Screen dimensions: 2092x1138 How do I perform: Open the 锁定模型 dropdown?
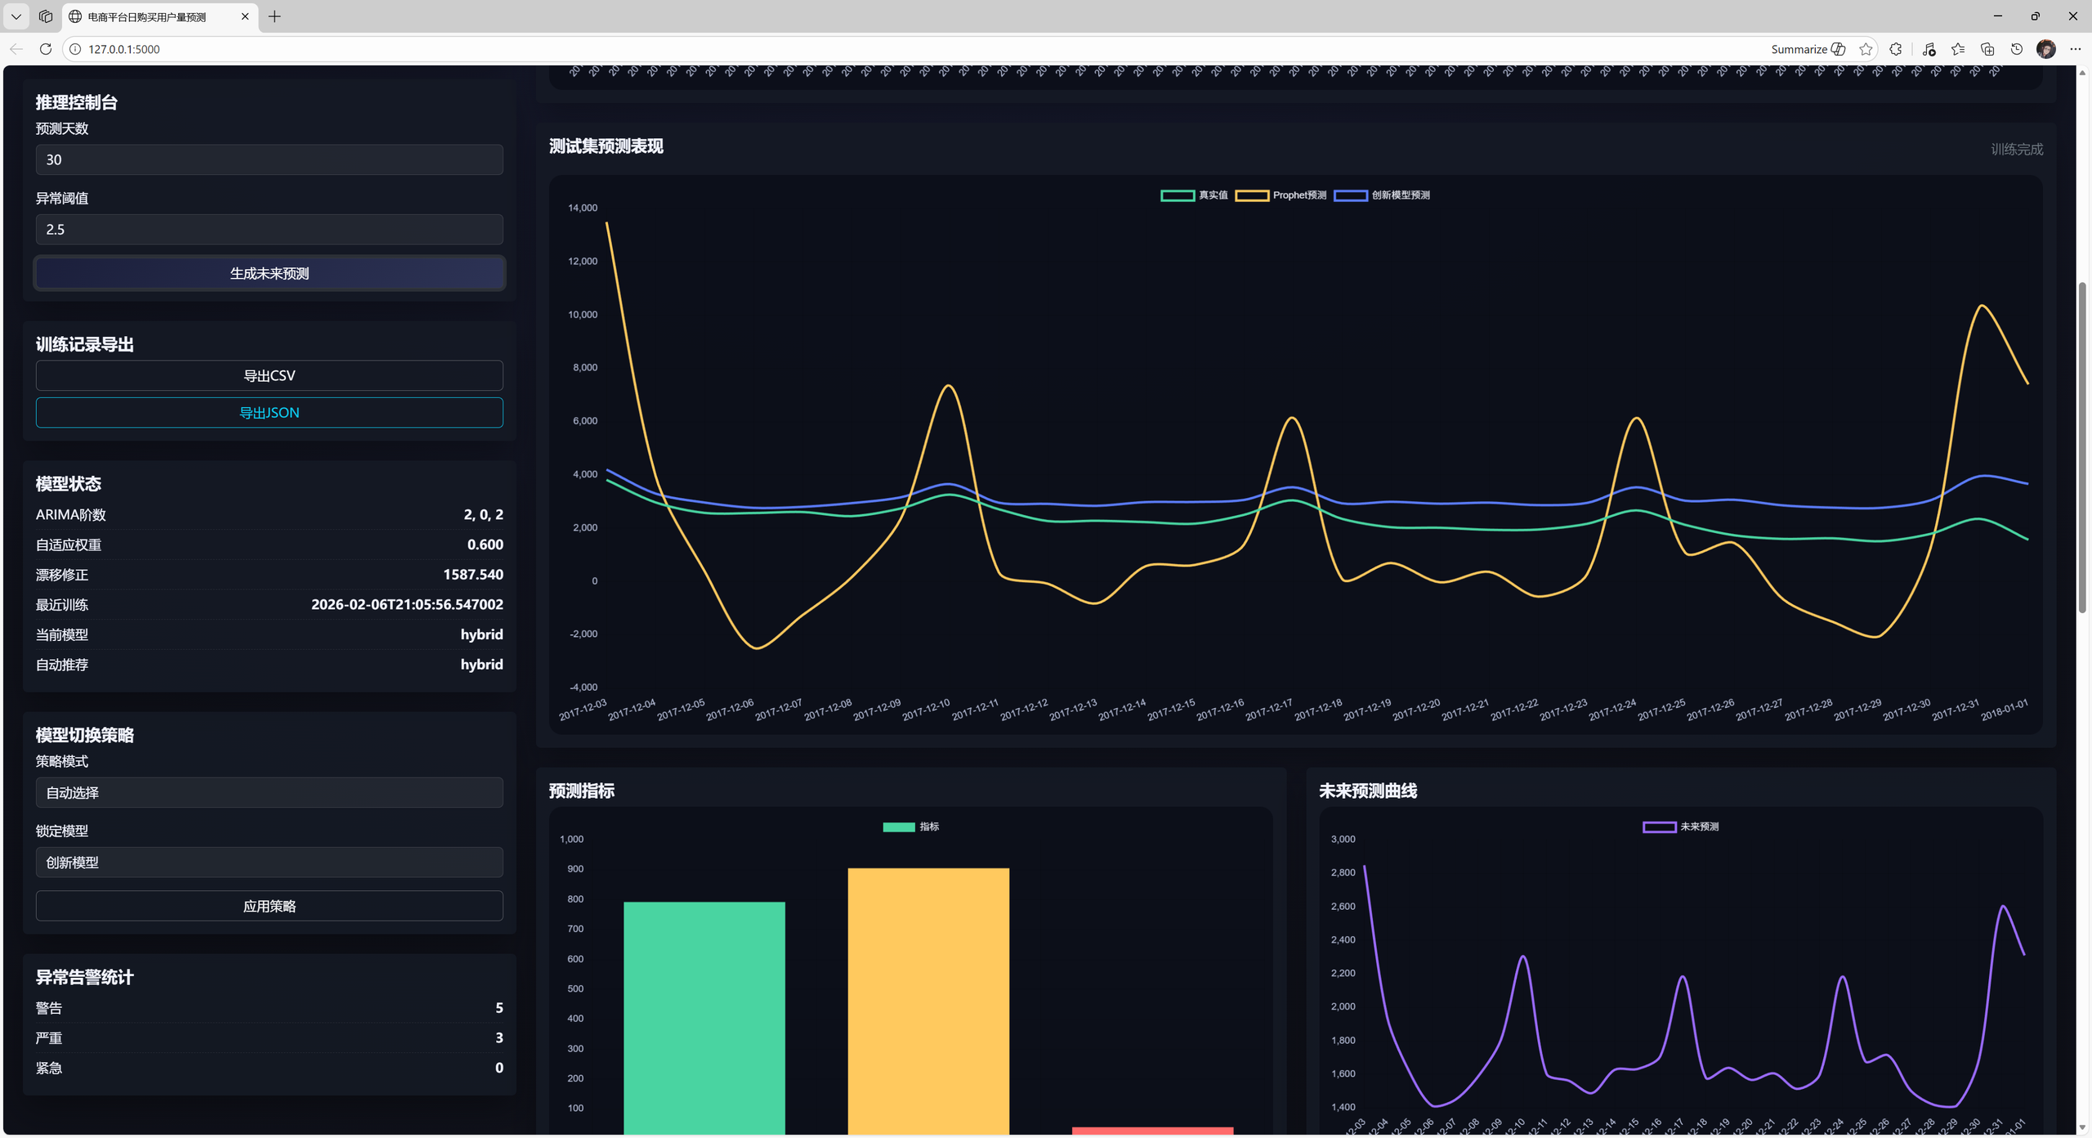[x=269, y=862]
